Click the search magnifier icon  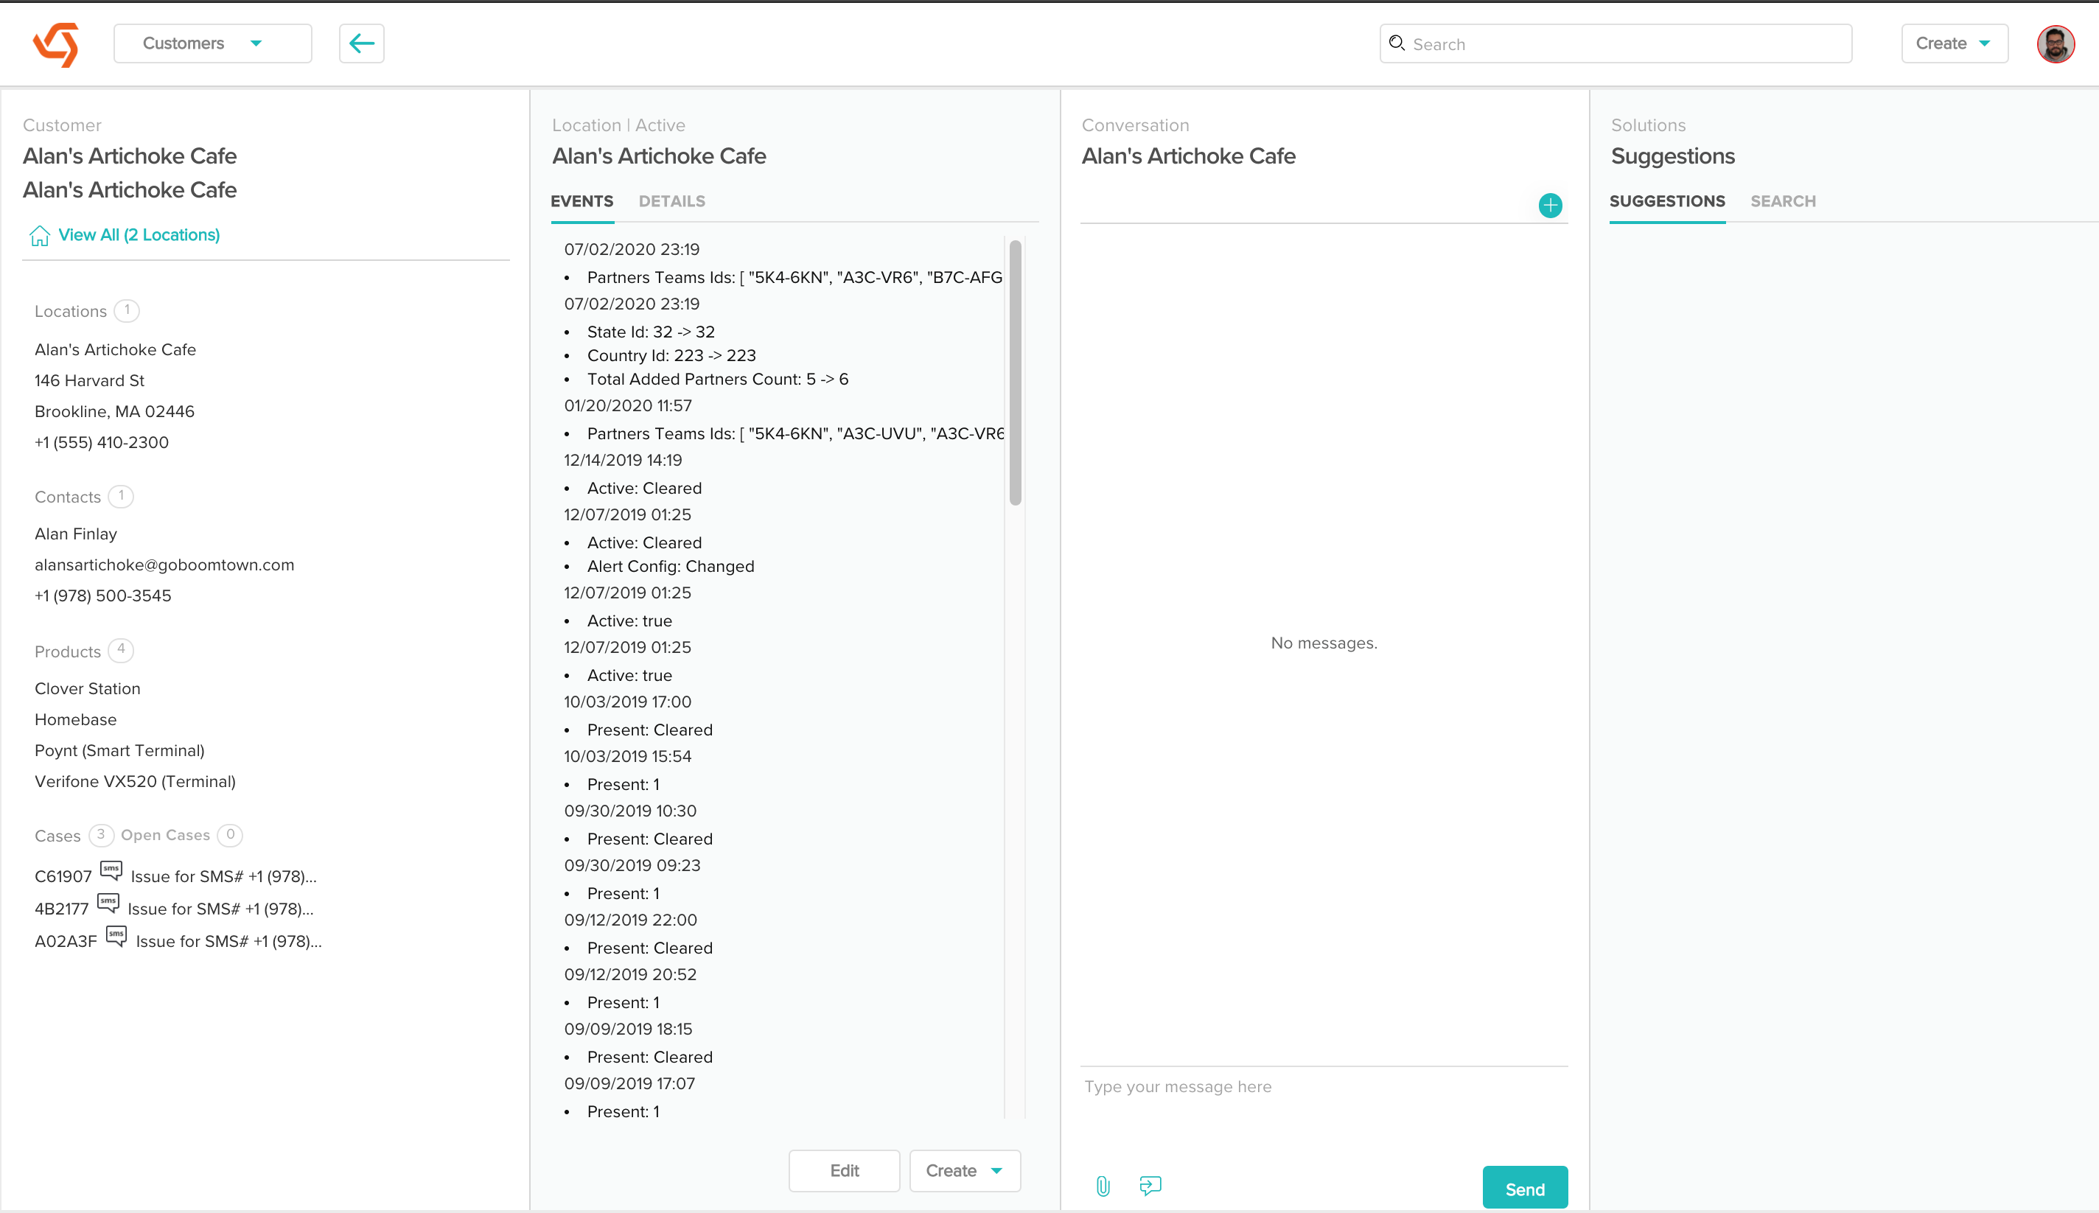point(1397,43)
